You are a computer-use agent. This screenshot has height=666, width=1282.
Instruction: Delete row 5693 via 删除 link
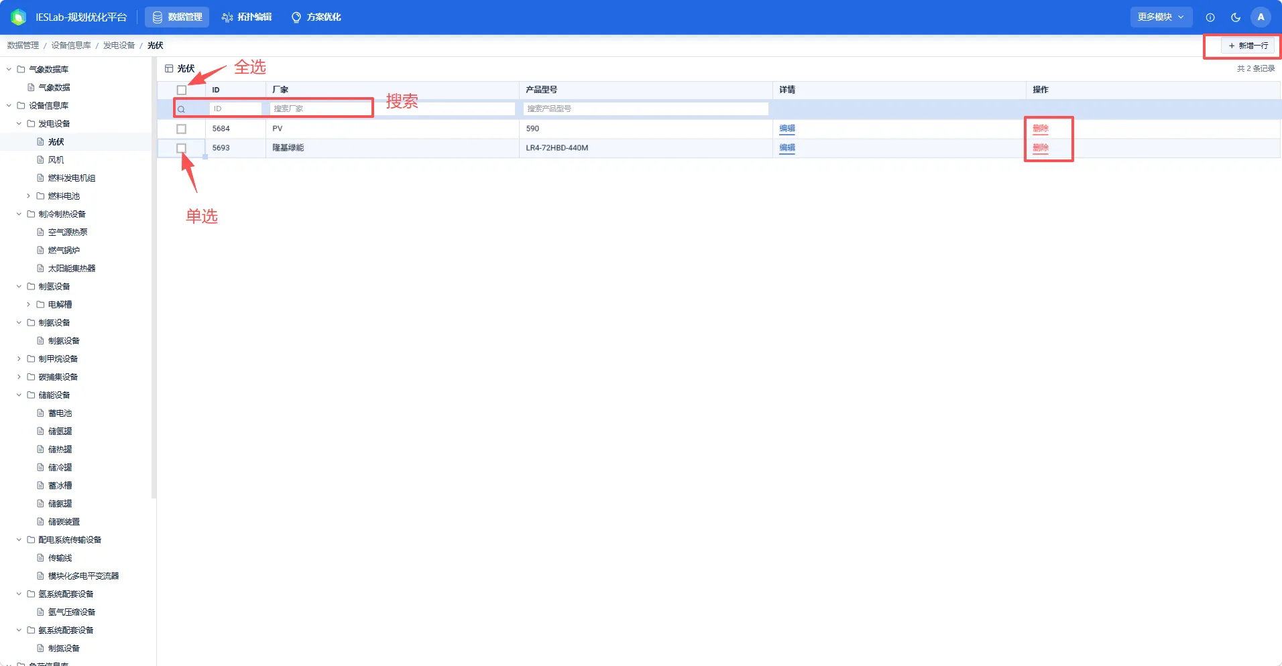point(1041,148)
